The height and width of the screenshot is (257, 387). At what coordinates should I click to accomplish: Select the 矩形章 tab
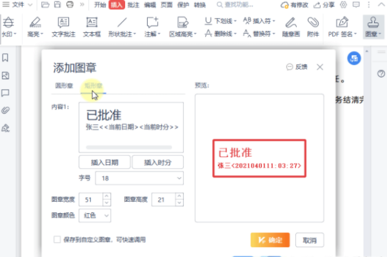click(94, 86)
